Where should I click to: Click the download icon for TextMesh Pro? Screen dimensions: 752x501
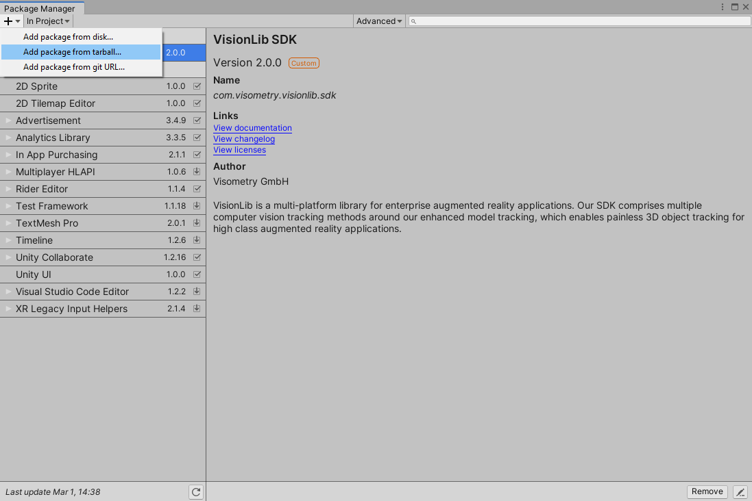point(197,223)
